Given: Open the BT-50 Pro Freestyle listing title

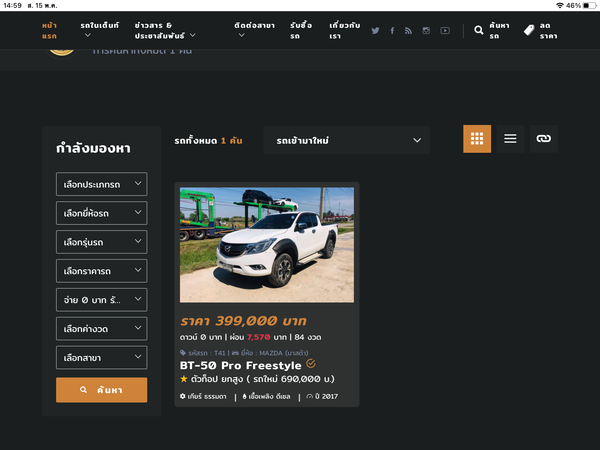Looking at the screenshot, I should (241, 366).
